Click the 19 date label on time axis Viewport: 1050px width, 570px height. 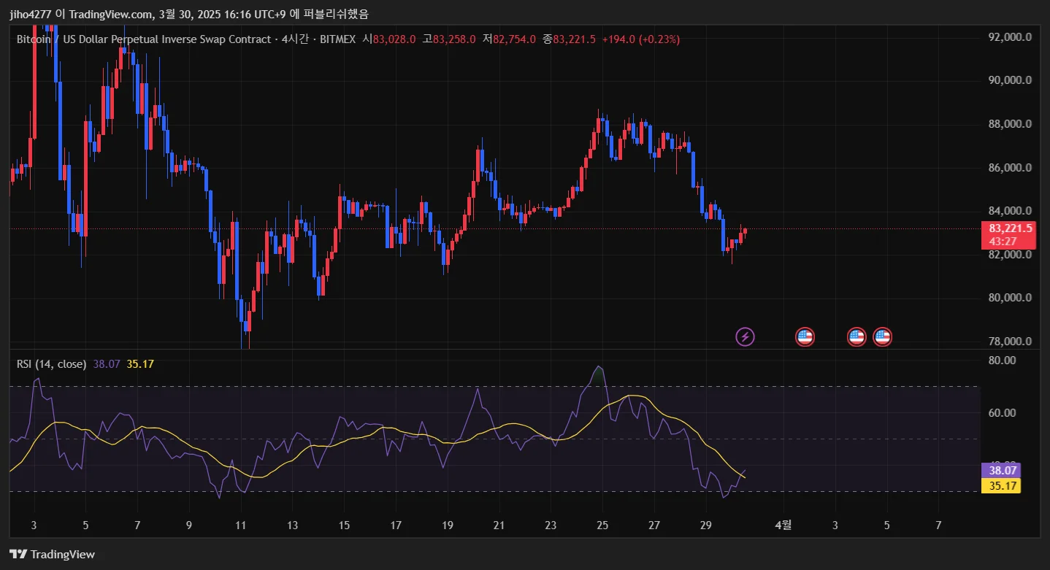(448, 525)
